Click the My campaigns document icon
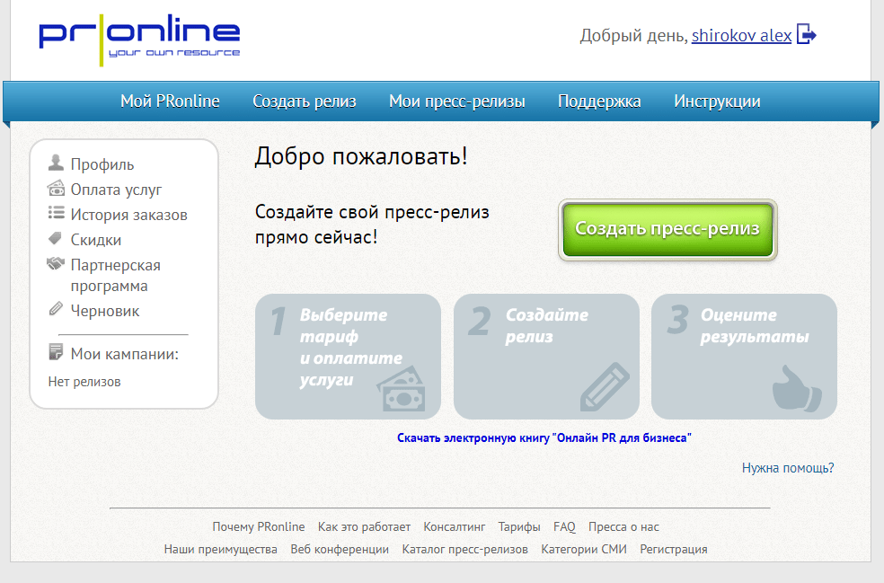 tap(56, 353)
